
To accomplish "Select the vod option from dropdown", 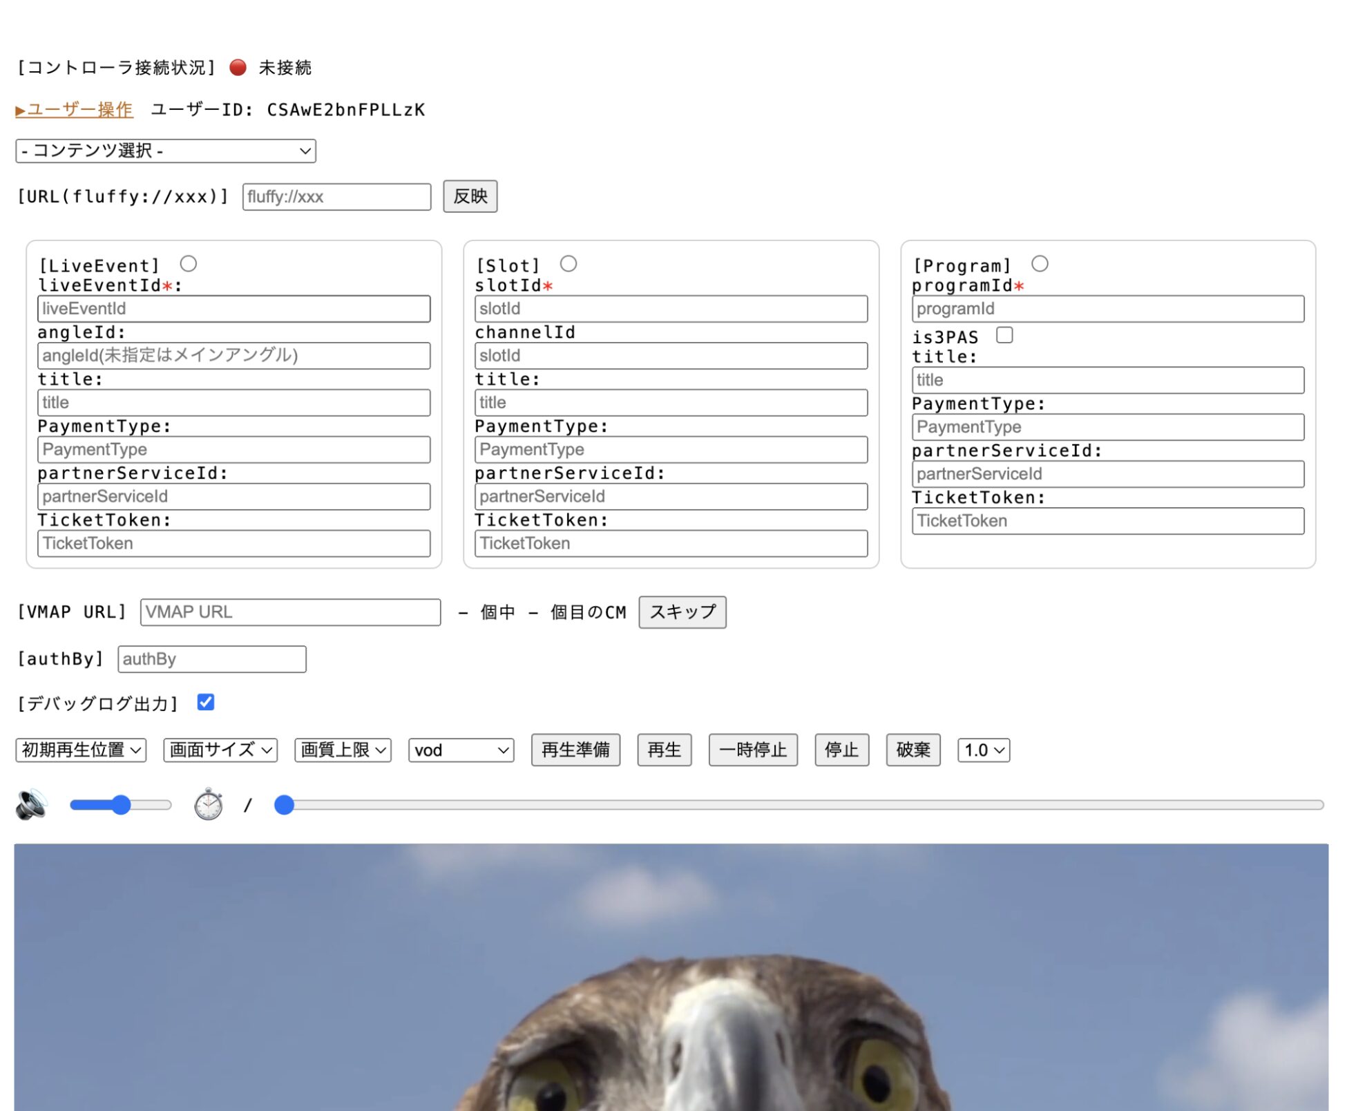I will (x=460, y=748).
